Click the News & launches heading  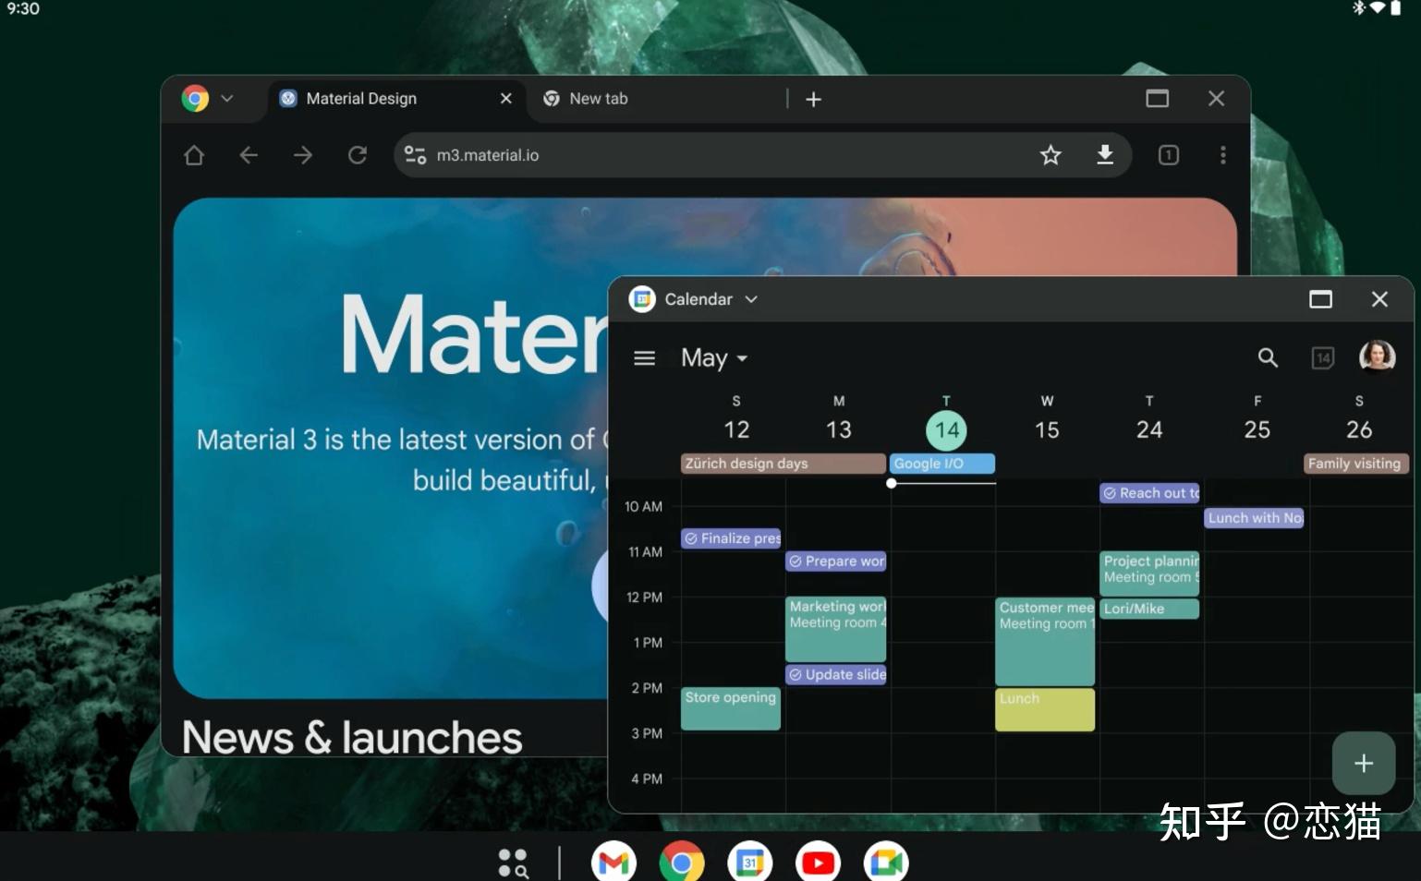[352, 737]
